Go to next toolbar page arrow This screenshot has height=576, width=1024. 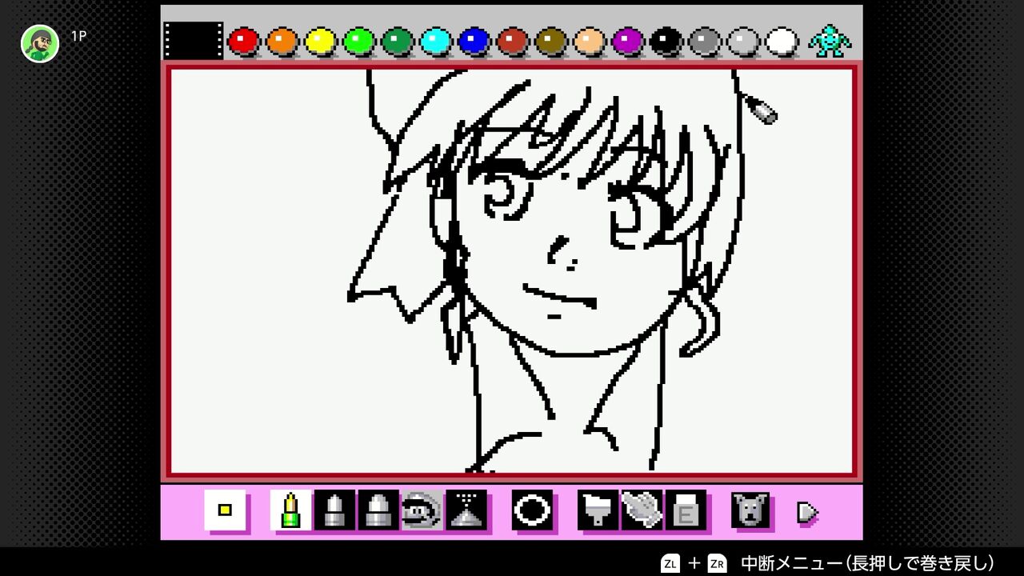[x=807, y=512]
